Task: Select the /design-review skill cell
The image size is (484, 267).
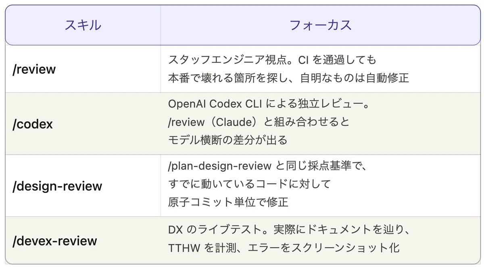Action: pyautogui.click(x=83, y=186)
